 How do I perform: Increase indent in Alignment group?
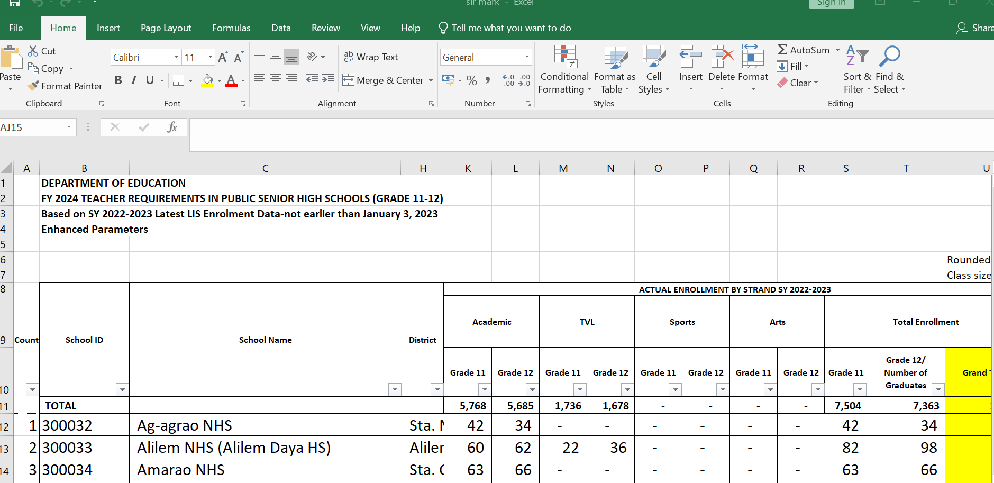[x=328, y=80]
